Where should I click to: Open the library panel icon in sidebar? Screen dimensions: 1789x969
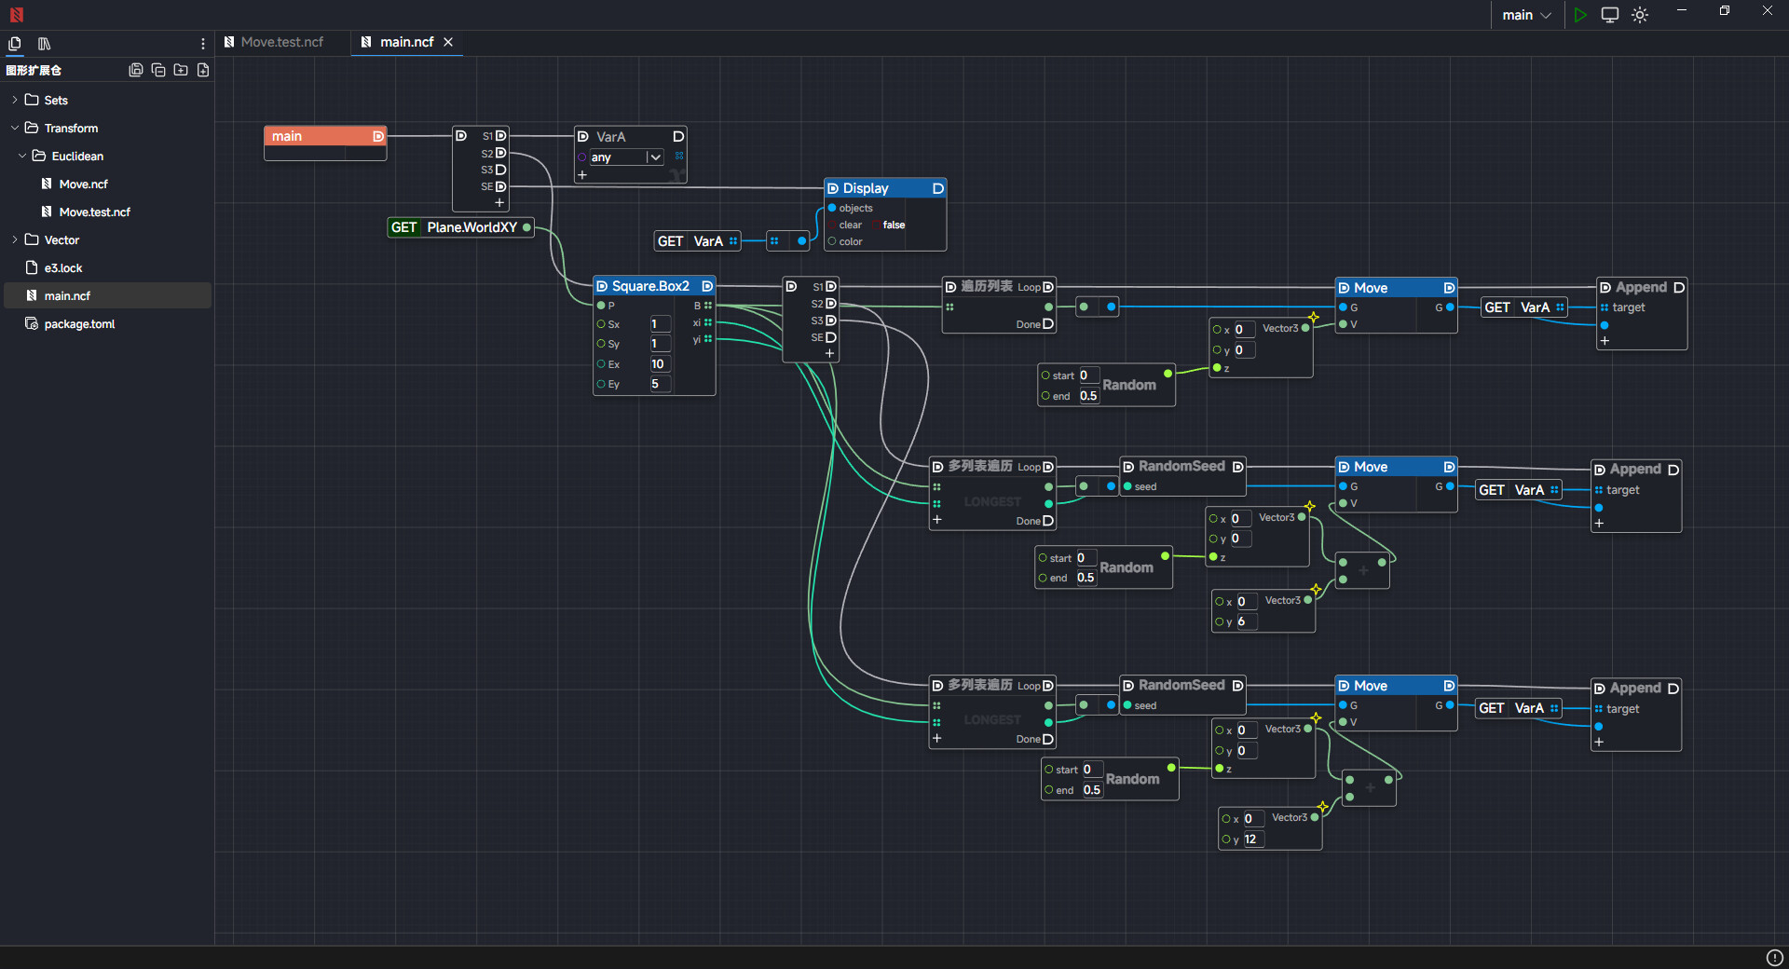44,44
